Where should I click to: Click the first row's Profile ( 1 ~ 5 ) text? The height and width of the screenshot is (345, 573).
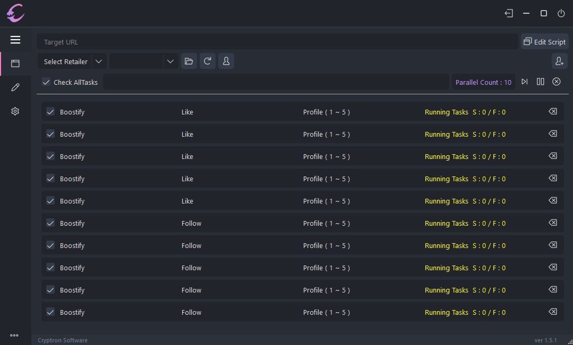click(327, 112)
